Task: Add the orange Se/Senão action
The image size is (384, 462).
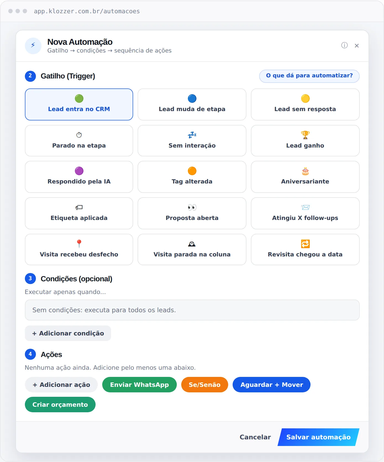Action: 205,385
